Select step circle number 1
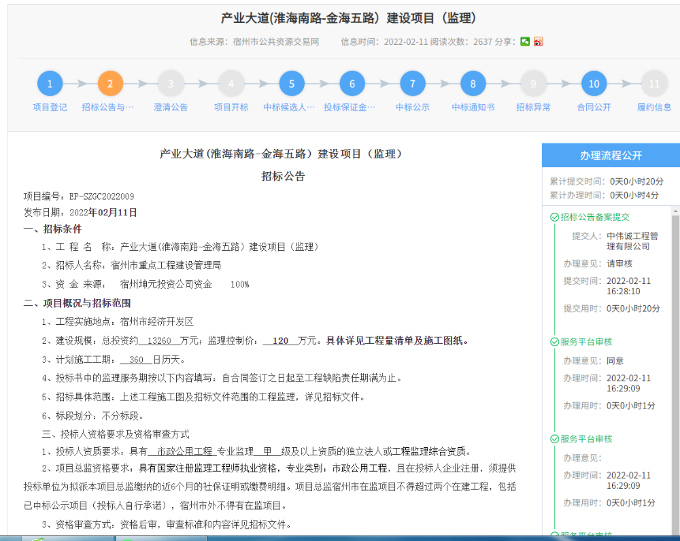Viewport: 680px width, 541px height. click(x=50, y=84)
